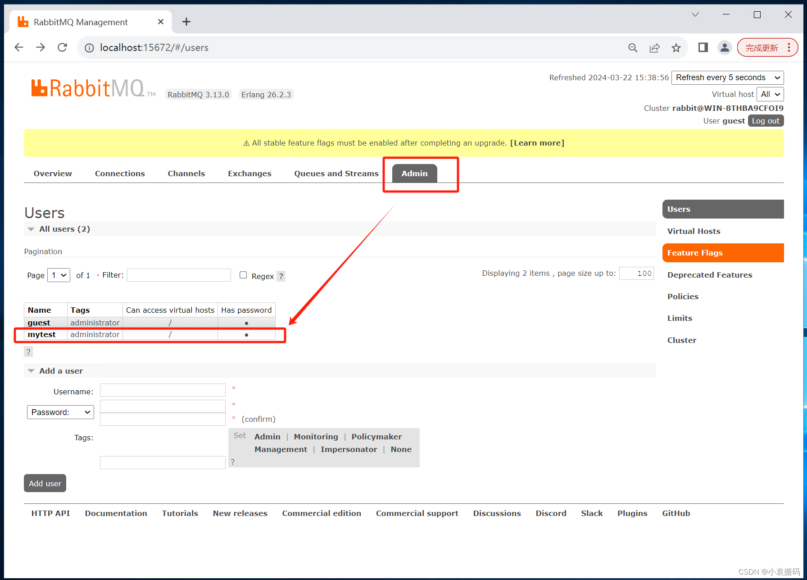Focus the Filter input field
The height and width of the screenshot is (580, 807).
pos(179,275)
